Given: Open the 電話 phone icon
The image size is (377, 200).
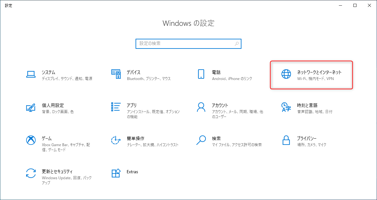Looking at the screenshot, I should 201,74.
